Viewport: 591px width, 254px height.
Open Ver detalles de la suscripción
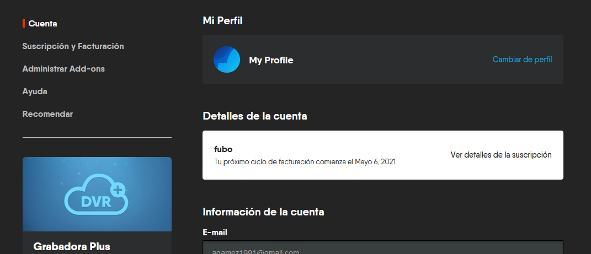click(x=501, y=155)
